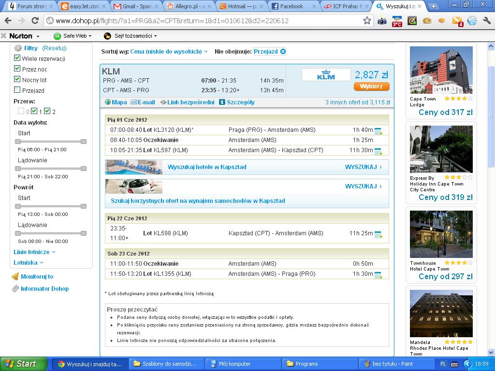Screen dimensions: 495x371
Task: Open the Chrome wrench settings menu
Action: coord(486,21)
